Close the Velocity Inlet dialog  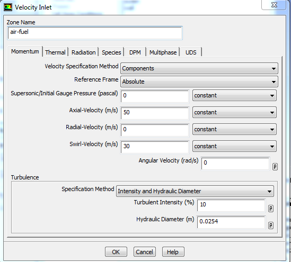click(274, 5)
